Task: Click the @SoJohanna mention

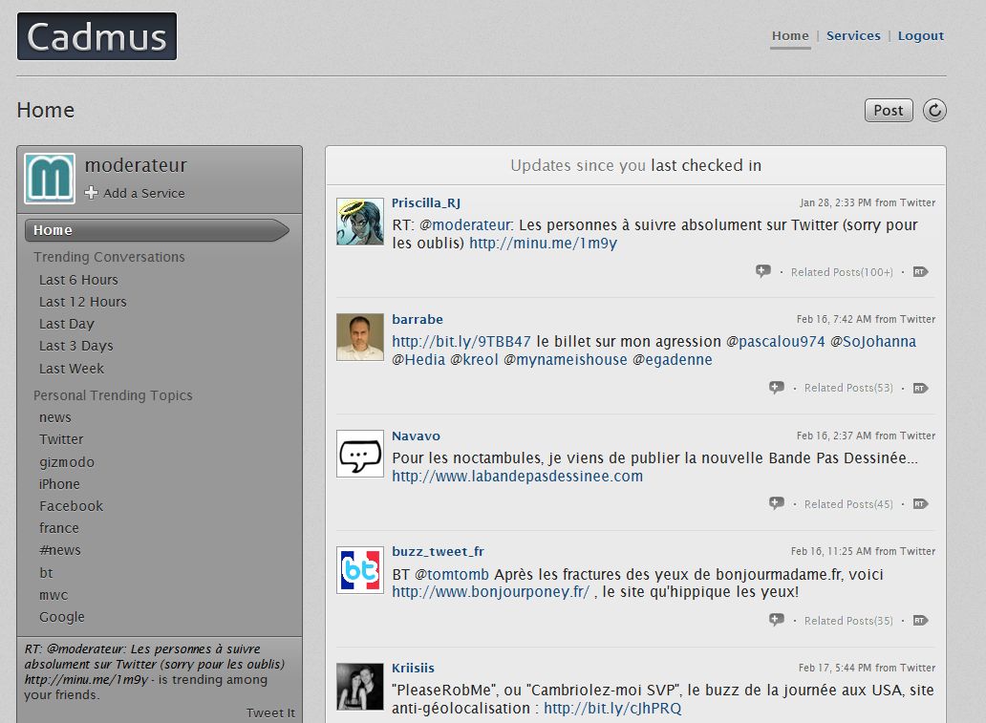Action: tap(873, 341)
